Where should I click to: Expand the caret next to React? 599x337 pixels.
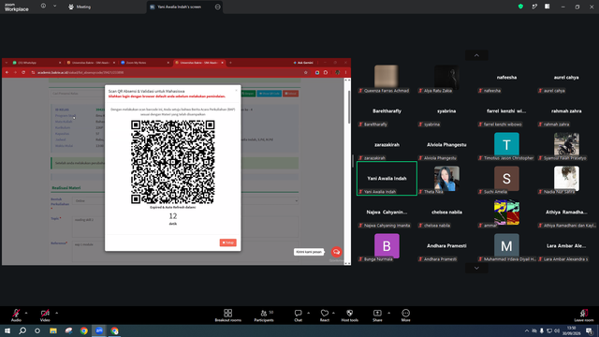(333, 313)
